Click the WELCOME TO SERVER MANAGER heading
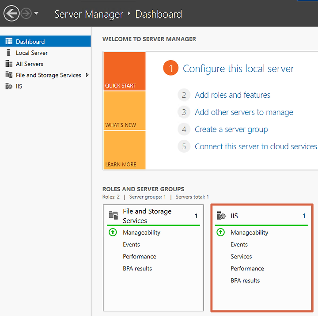This screenshot has width=318, height=316. 149,39
